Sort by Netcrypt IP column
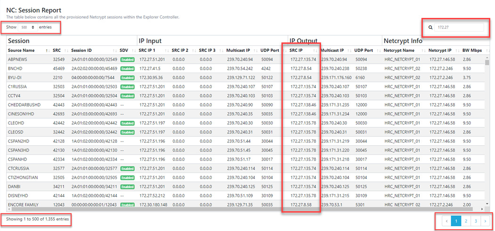Screen dimensions: 495x231 (444, 50)
